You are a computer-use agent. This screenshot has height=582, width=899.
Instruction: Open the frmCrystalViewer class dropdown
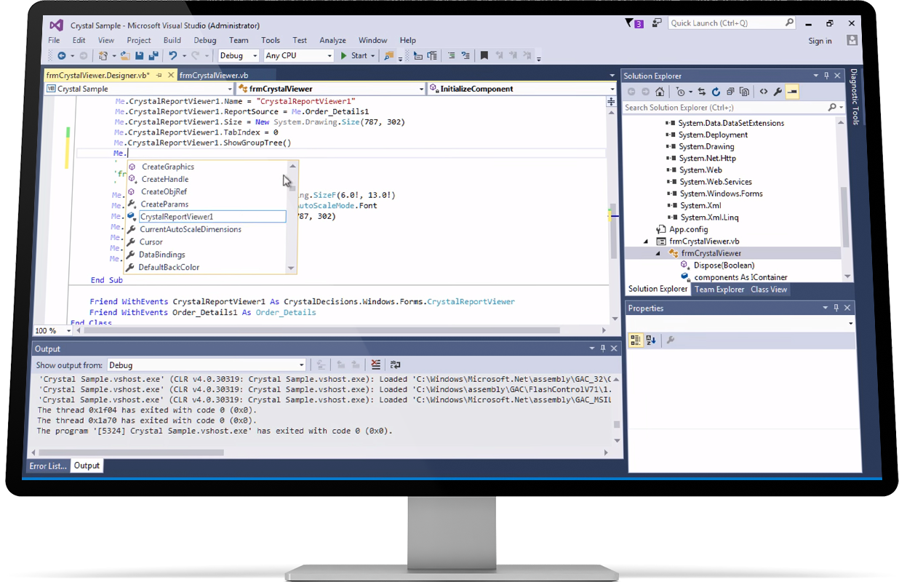coord(331,89)
